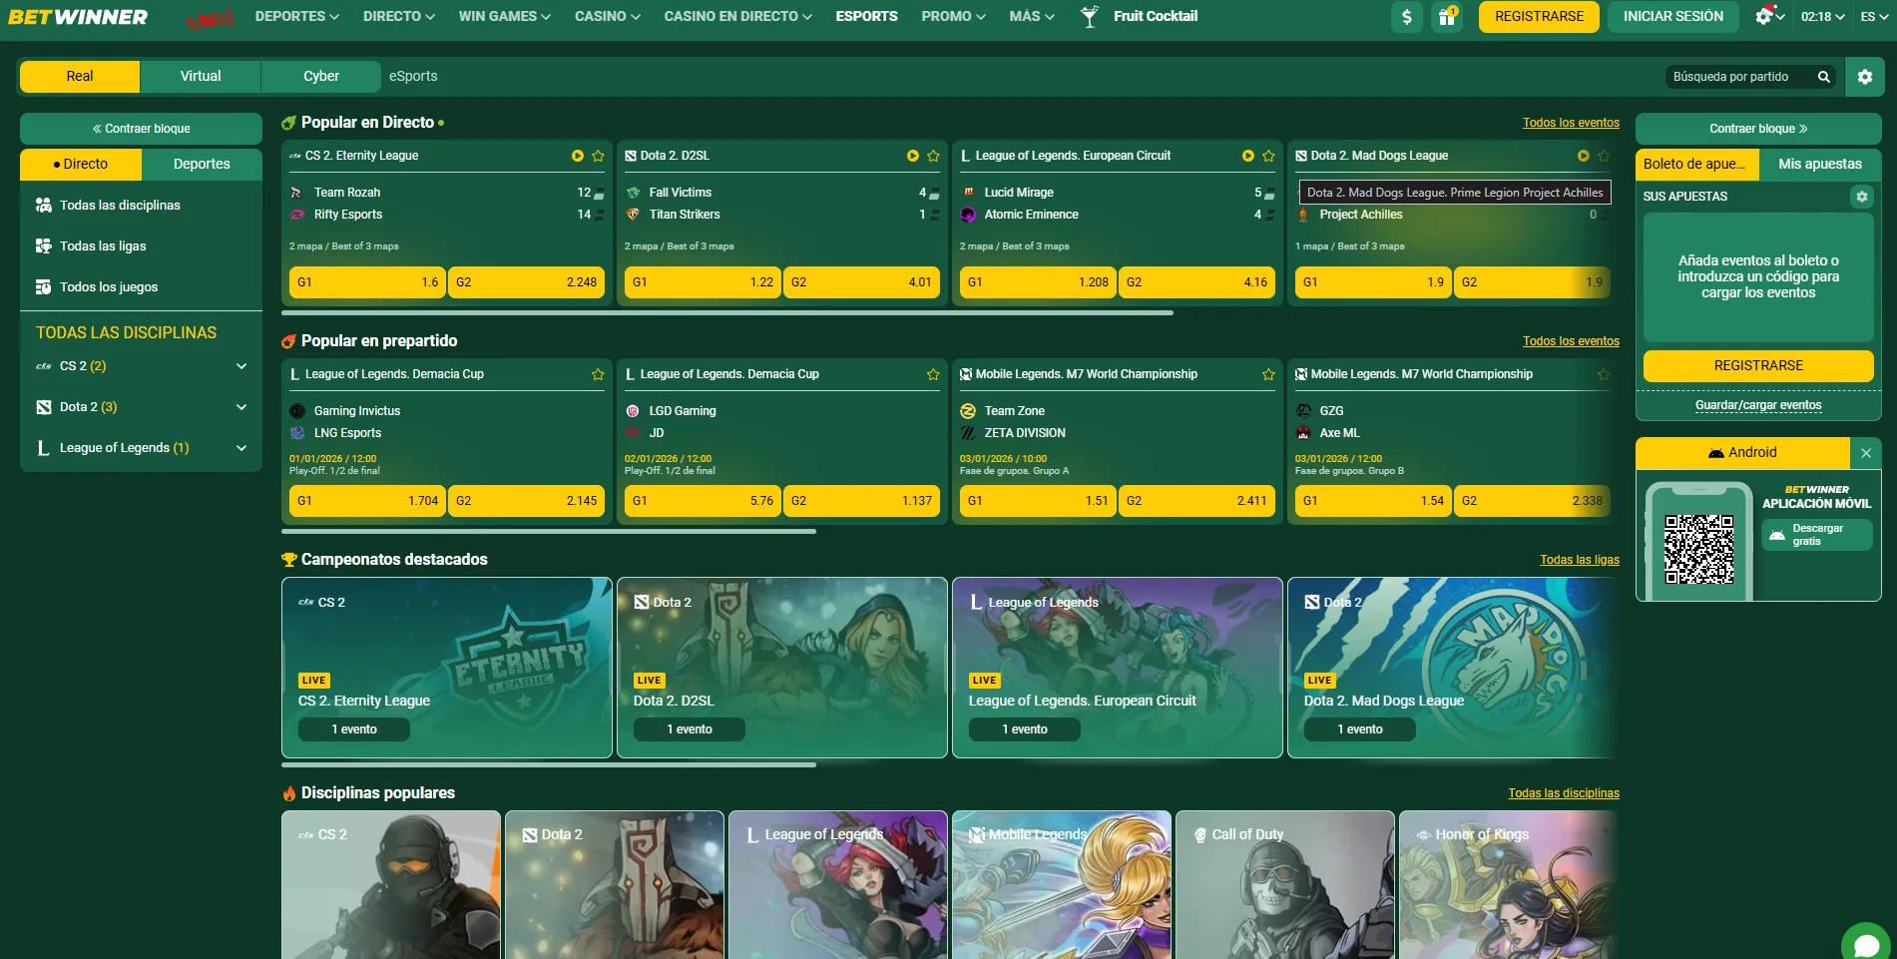Watch Dota 2 D2SL live stream
Image resolution: width=1897 pixels, height=959 pixels.
pos(912,156)
